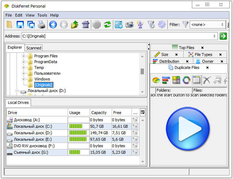Expand the Program Files folder
233x179 pixels.
click(x=23, y=56)
